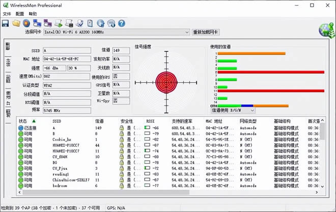Click the SSID column header

point(57,121)
